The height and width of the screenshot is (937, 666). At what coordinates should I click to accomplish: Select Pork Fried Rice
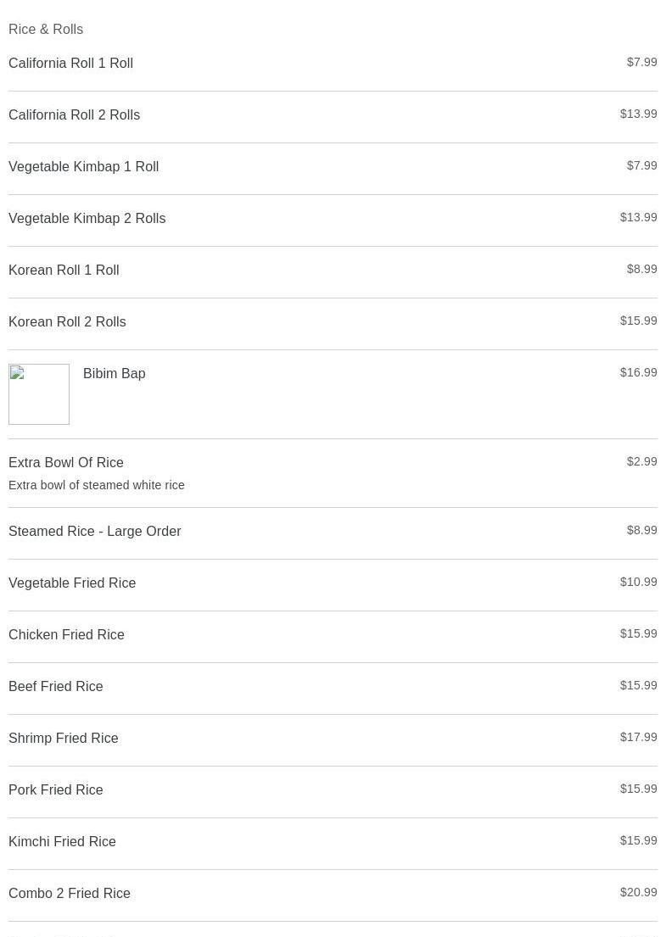pyautogui.click(x=56, y=790)
